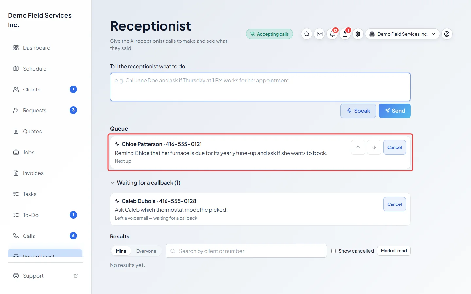The height and width of the screenshot is (294, 471).
Task: Open Requests in sidebar
Action: click(x=45, y=110)
